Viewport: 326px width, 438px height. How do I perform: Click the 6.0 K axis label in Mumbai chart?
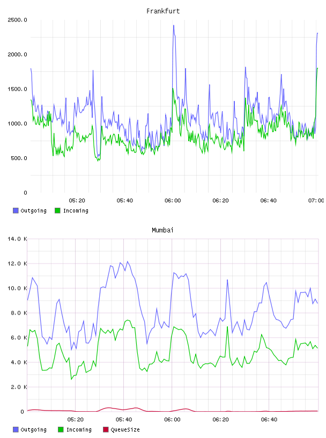pyautogui.click(x=19, y=338)
